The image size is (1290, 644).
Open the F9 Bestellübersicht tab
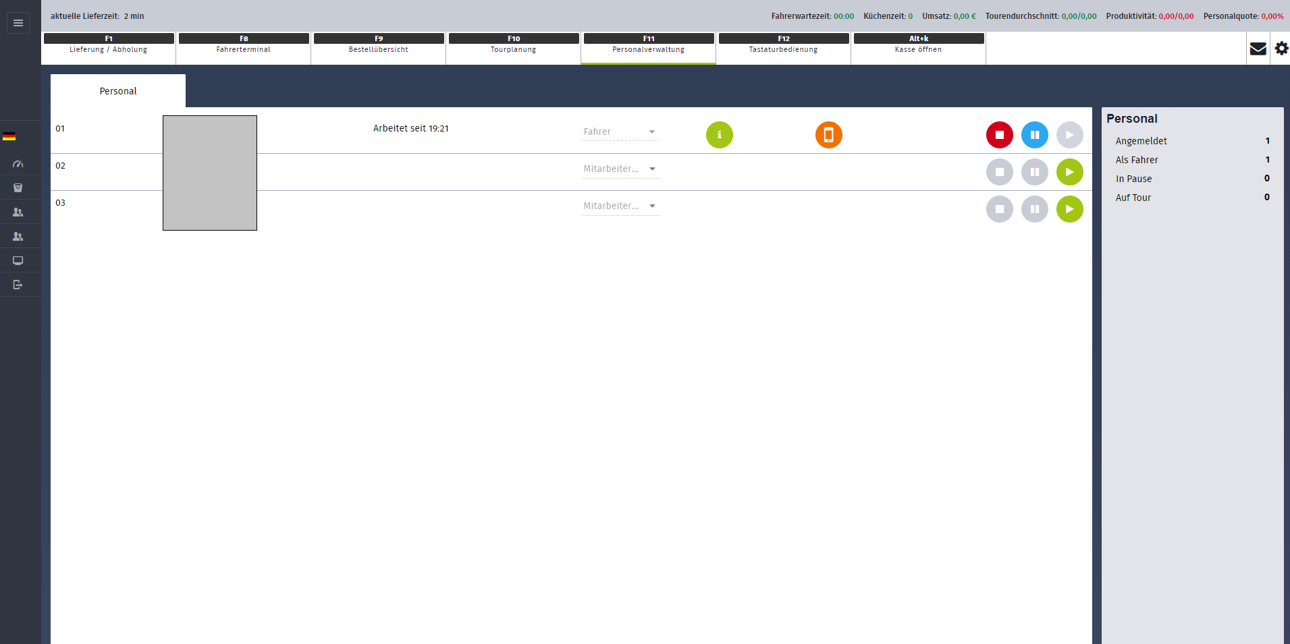[379, 48]
